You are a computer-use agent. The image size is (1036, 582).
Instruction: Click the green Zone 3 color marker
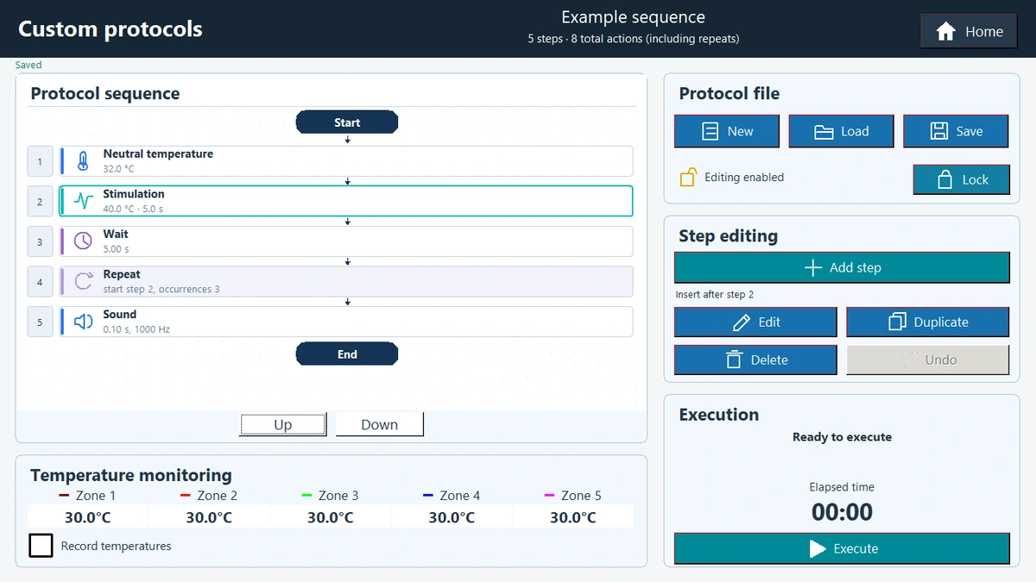(x=306, y=495)
